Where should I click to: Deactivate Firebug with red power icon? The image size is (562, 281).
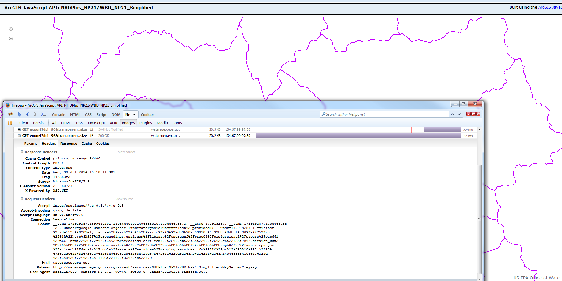(x=478, y=114)
